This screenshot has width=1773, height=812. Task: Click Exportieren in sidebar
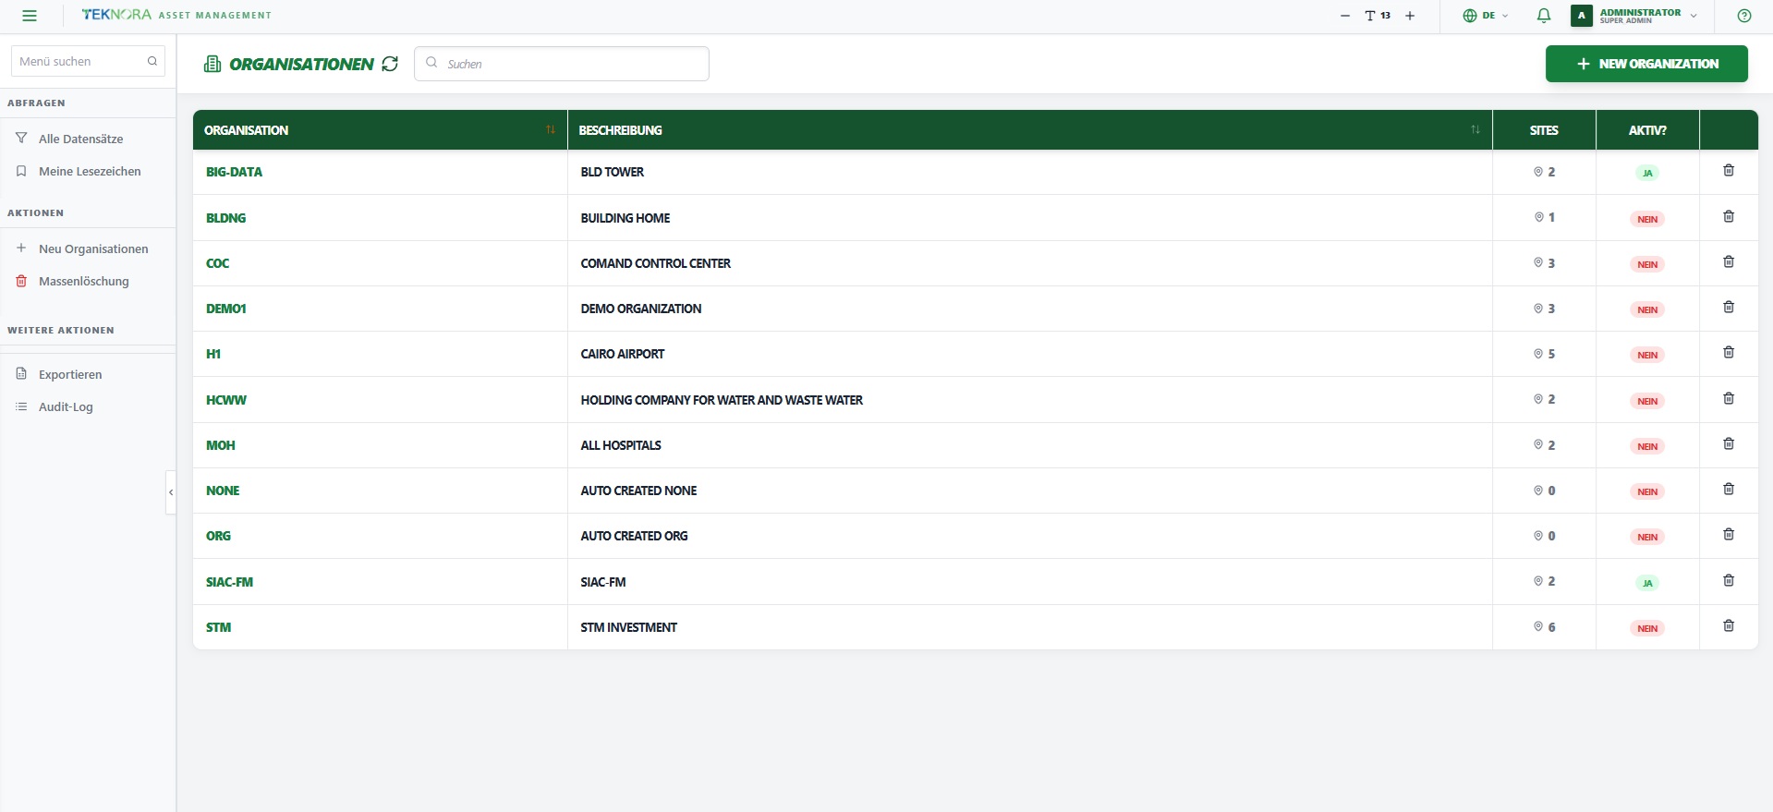coord(70,374)
